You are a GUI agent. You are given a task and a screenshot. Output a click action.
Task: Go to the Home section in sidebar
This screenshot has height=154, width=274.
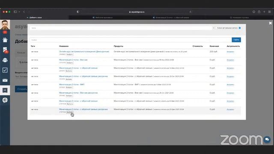pyautogui.click(x=5, y=40)
